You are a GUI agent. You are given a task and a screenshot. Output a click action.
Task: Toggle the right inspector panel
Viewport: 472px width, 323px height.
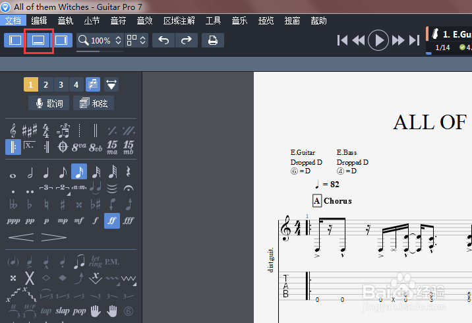pyautogui.click(x=61, y=40)
